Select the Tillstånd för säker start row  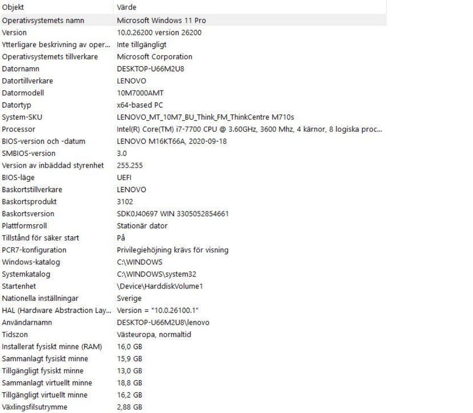193,238
